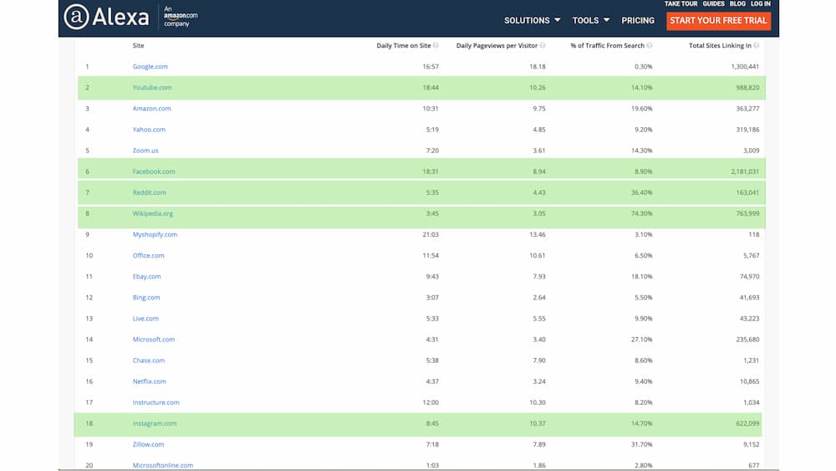This screenshot has width=836, height=471.
Task: Select Youtube's time on site 18:44
Action: 431,88
